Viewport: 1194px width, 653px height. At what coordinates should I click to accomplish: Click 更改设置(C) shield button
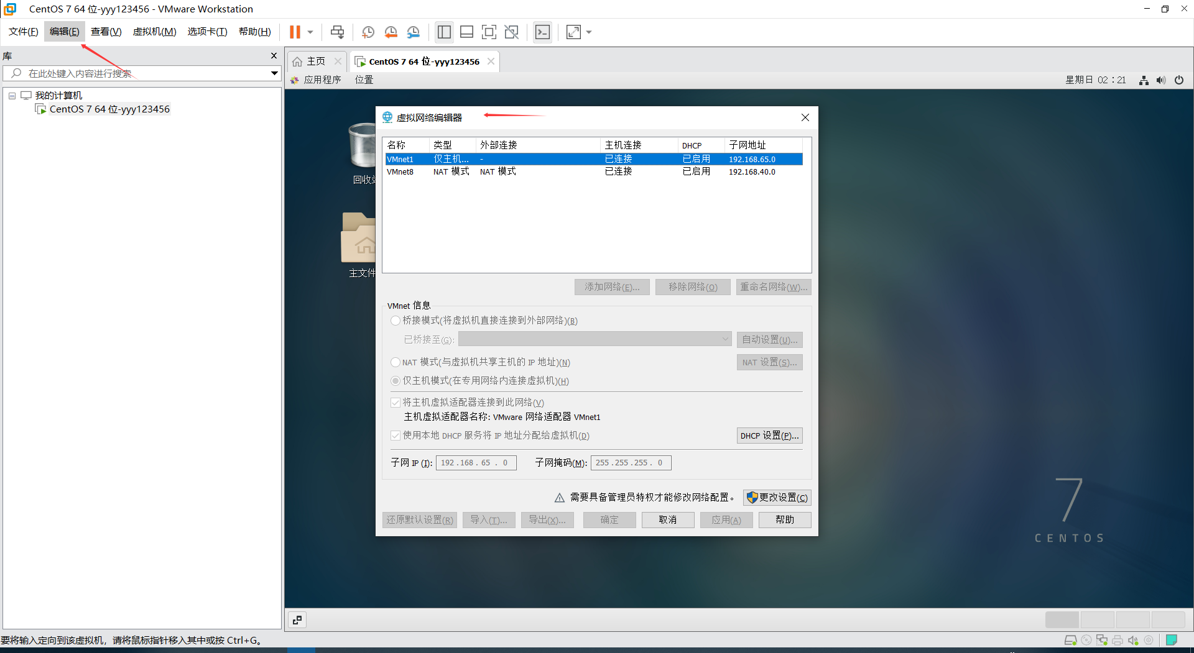pos(777,498)
